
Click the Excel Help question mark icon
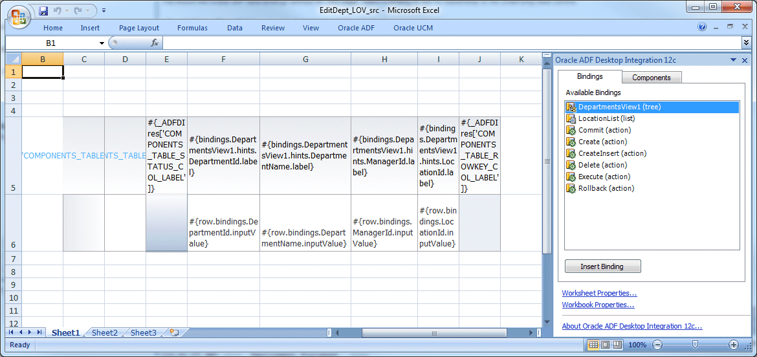tap(703, 27)
